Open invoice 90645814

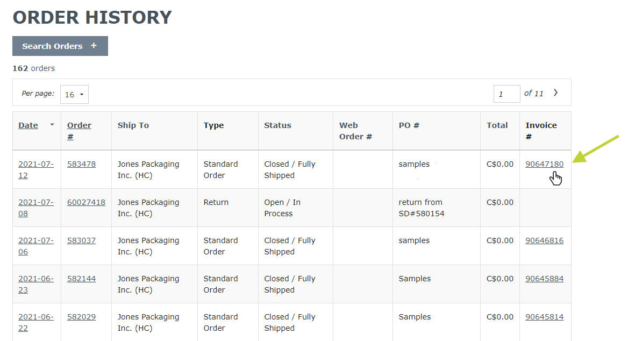pyautogui.click(x=544, y=317)
